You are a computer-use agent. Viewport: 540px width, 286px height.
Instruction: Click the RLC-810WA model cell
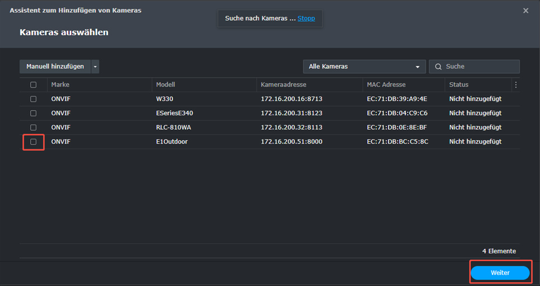(173, 127)
